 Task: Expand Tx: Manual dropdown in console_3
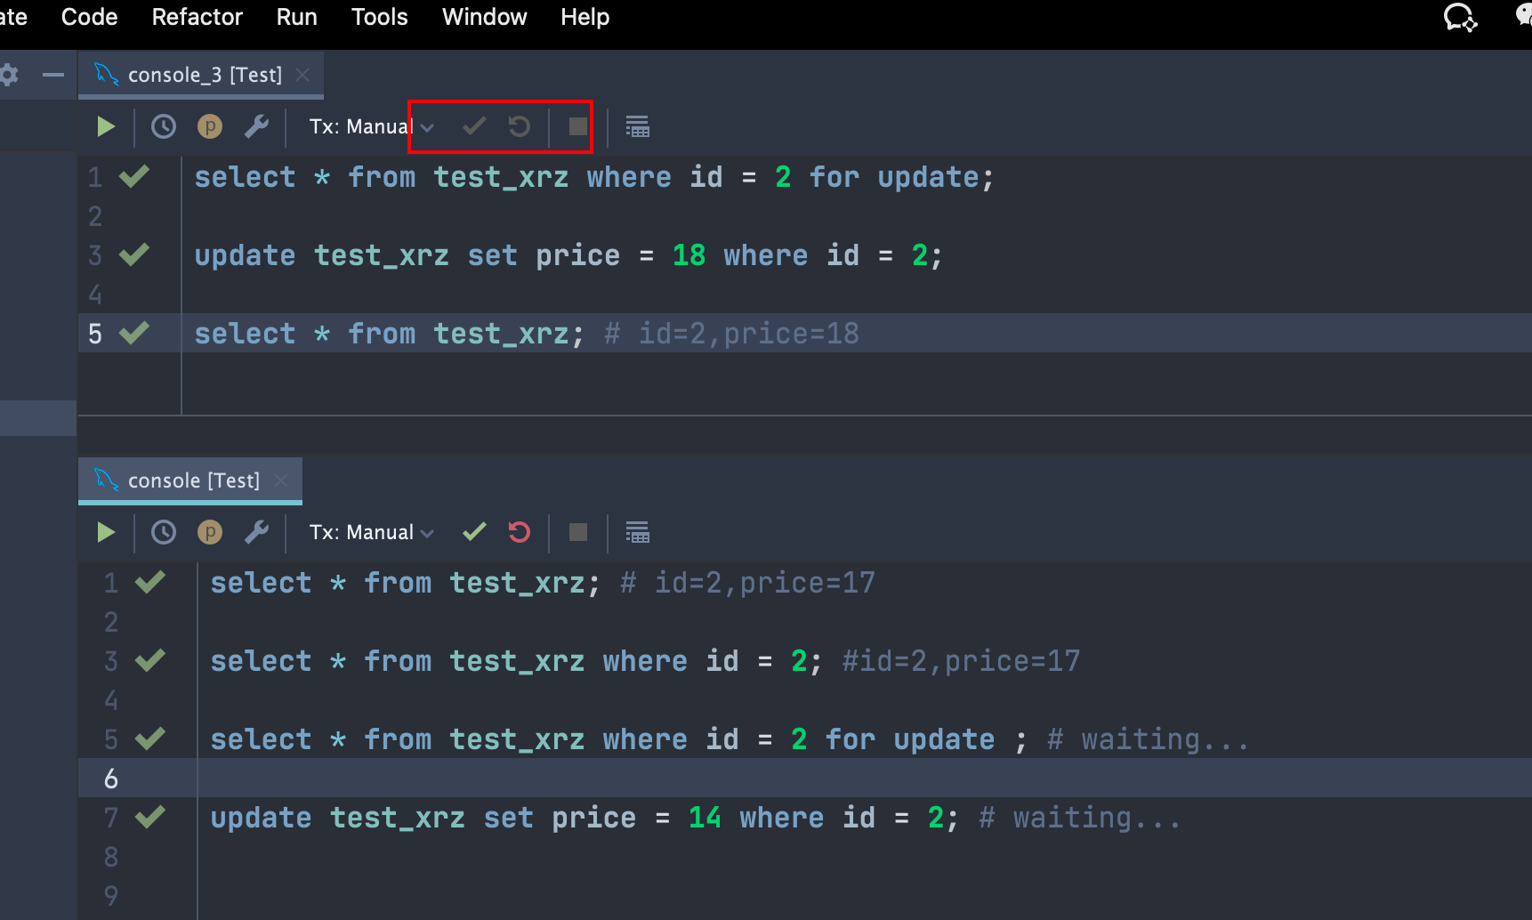pyautogui.click(x=372, y=127)
